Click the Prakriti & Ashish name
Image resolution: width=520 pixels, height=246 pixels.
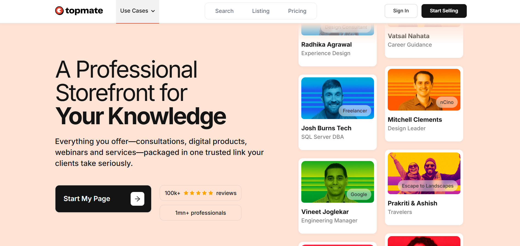(412, 203)
